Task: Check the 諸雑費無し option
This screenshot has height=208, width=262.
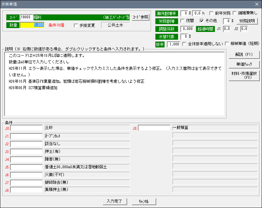Action: [235, 13]
